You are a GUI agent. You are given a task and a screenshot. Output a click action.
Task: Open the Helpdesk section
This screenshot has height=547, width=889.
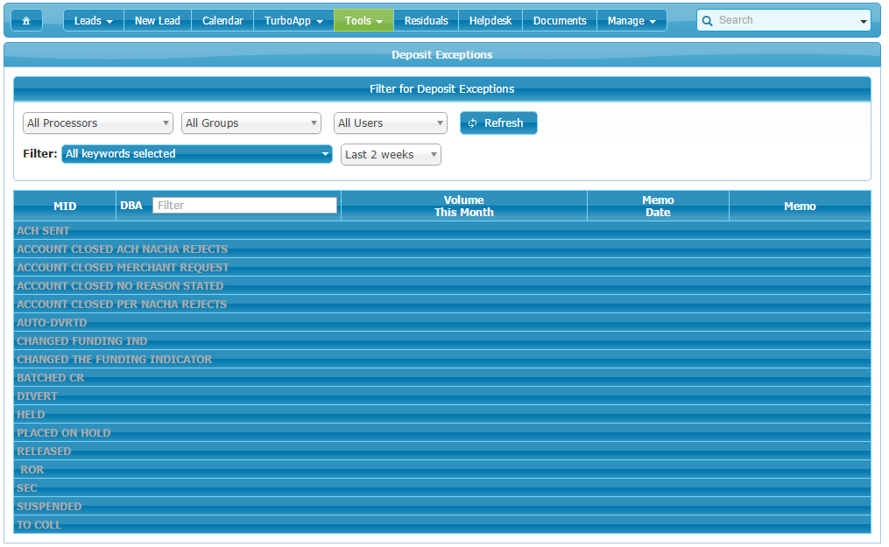click(x=490, y=21)
